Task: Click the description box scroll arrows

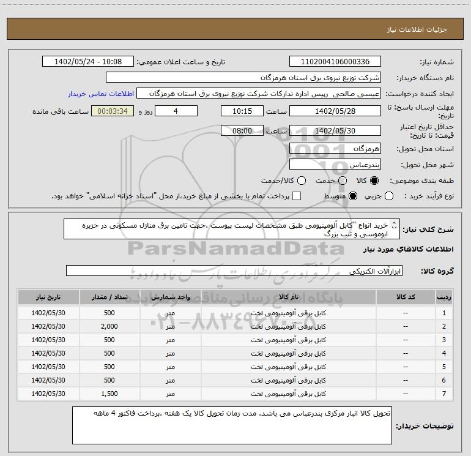Action: click(395, 225)
